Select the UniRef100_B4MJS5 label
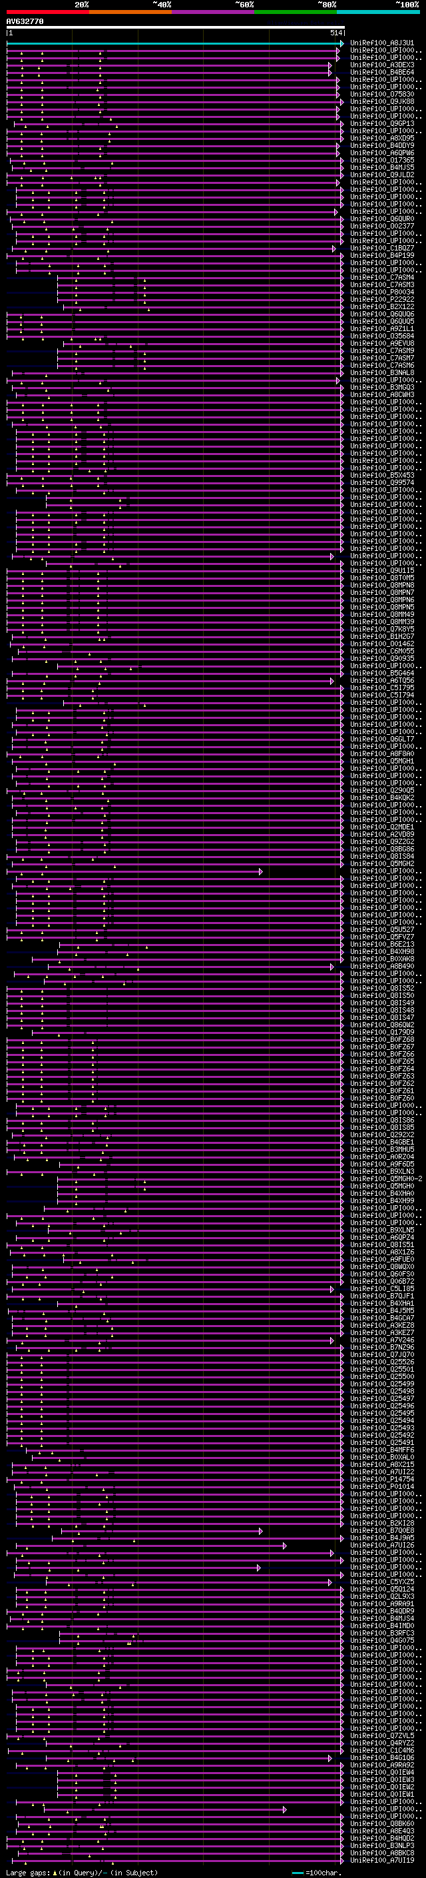426x1878 pixels. click(x=382, y=168)
